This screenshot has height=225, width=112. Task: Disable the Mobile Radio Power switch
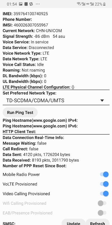[x=104, y=174]
